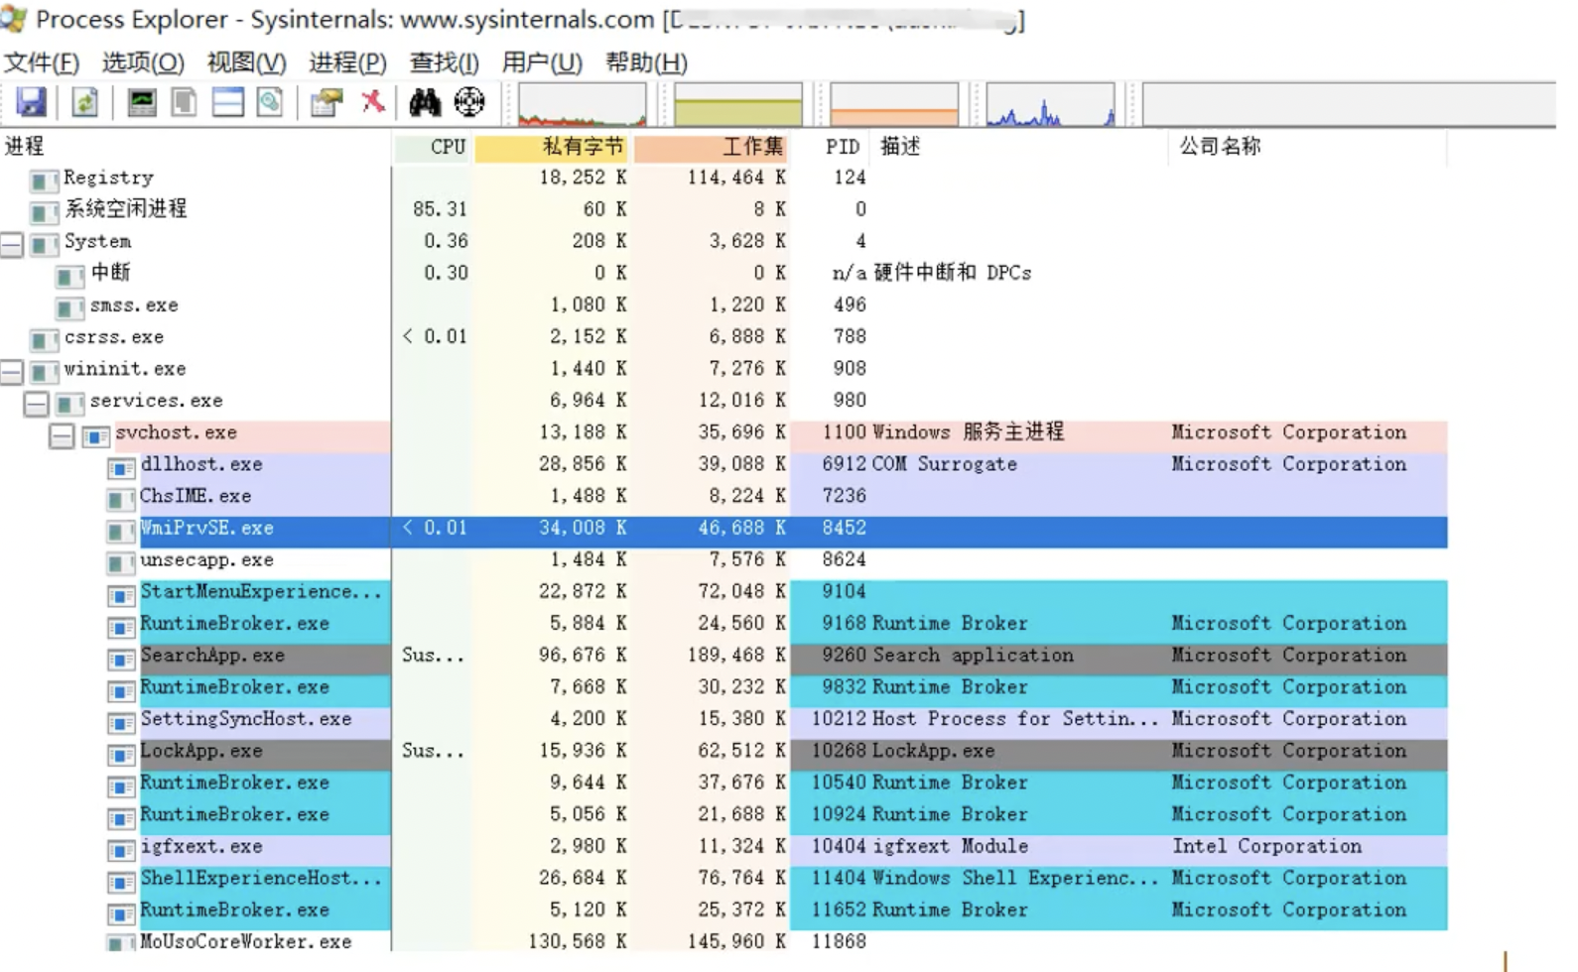The image size is (1578, 972).
Task: Sort by the 进程 column header
Action: click(196, 147)
